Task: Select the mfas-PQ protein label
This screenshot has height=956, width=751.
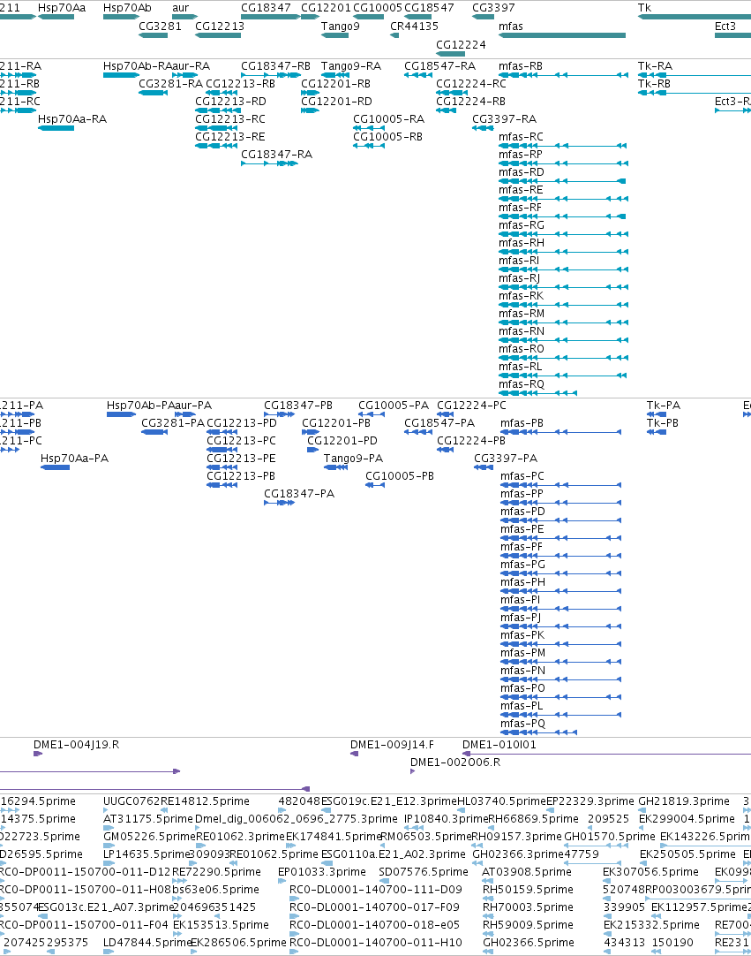Action: pos(522,724)
